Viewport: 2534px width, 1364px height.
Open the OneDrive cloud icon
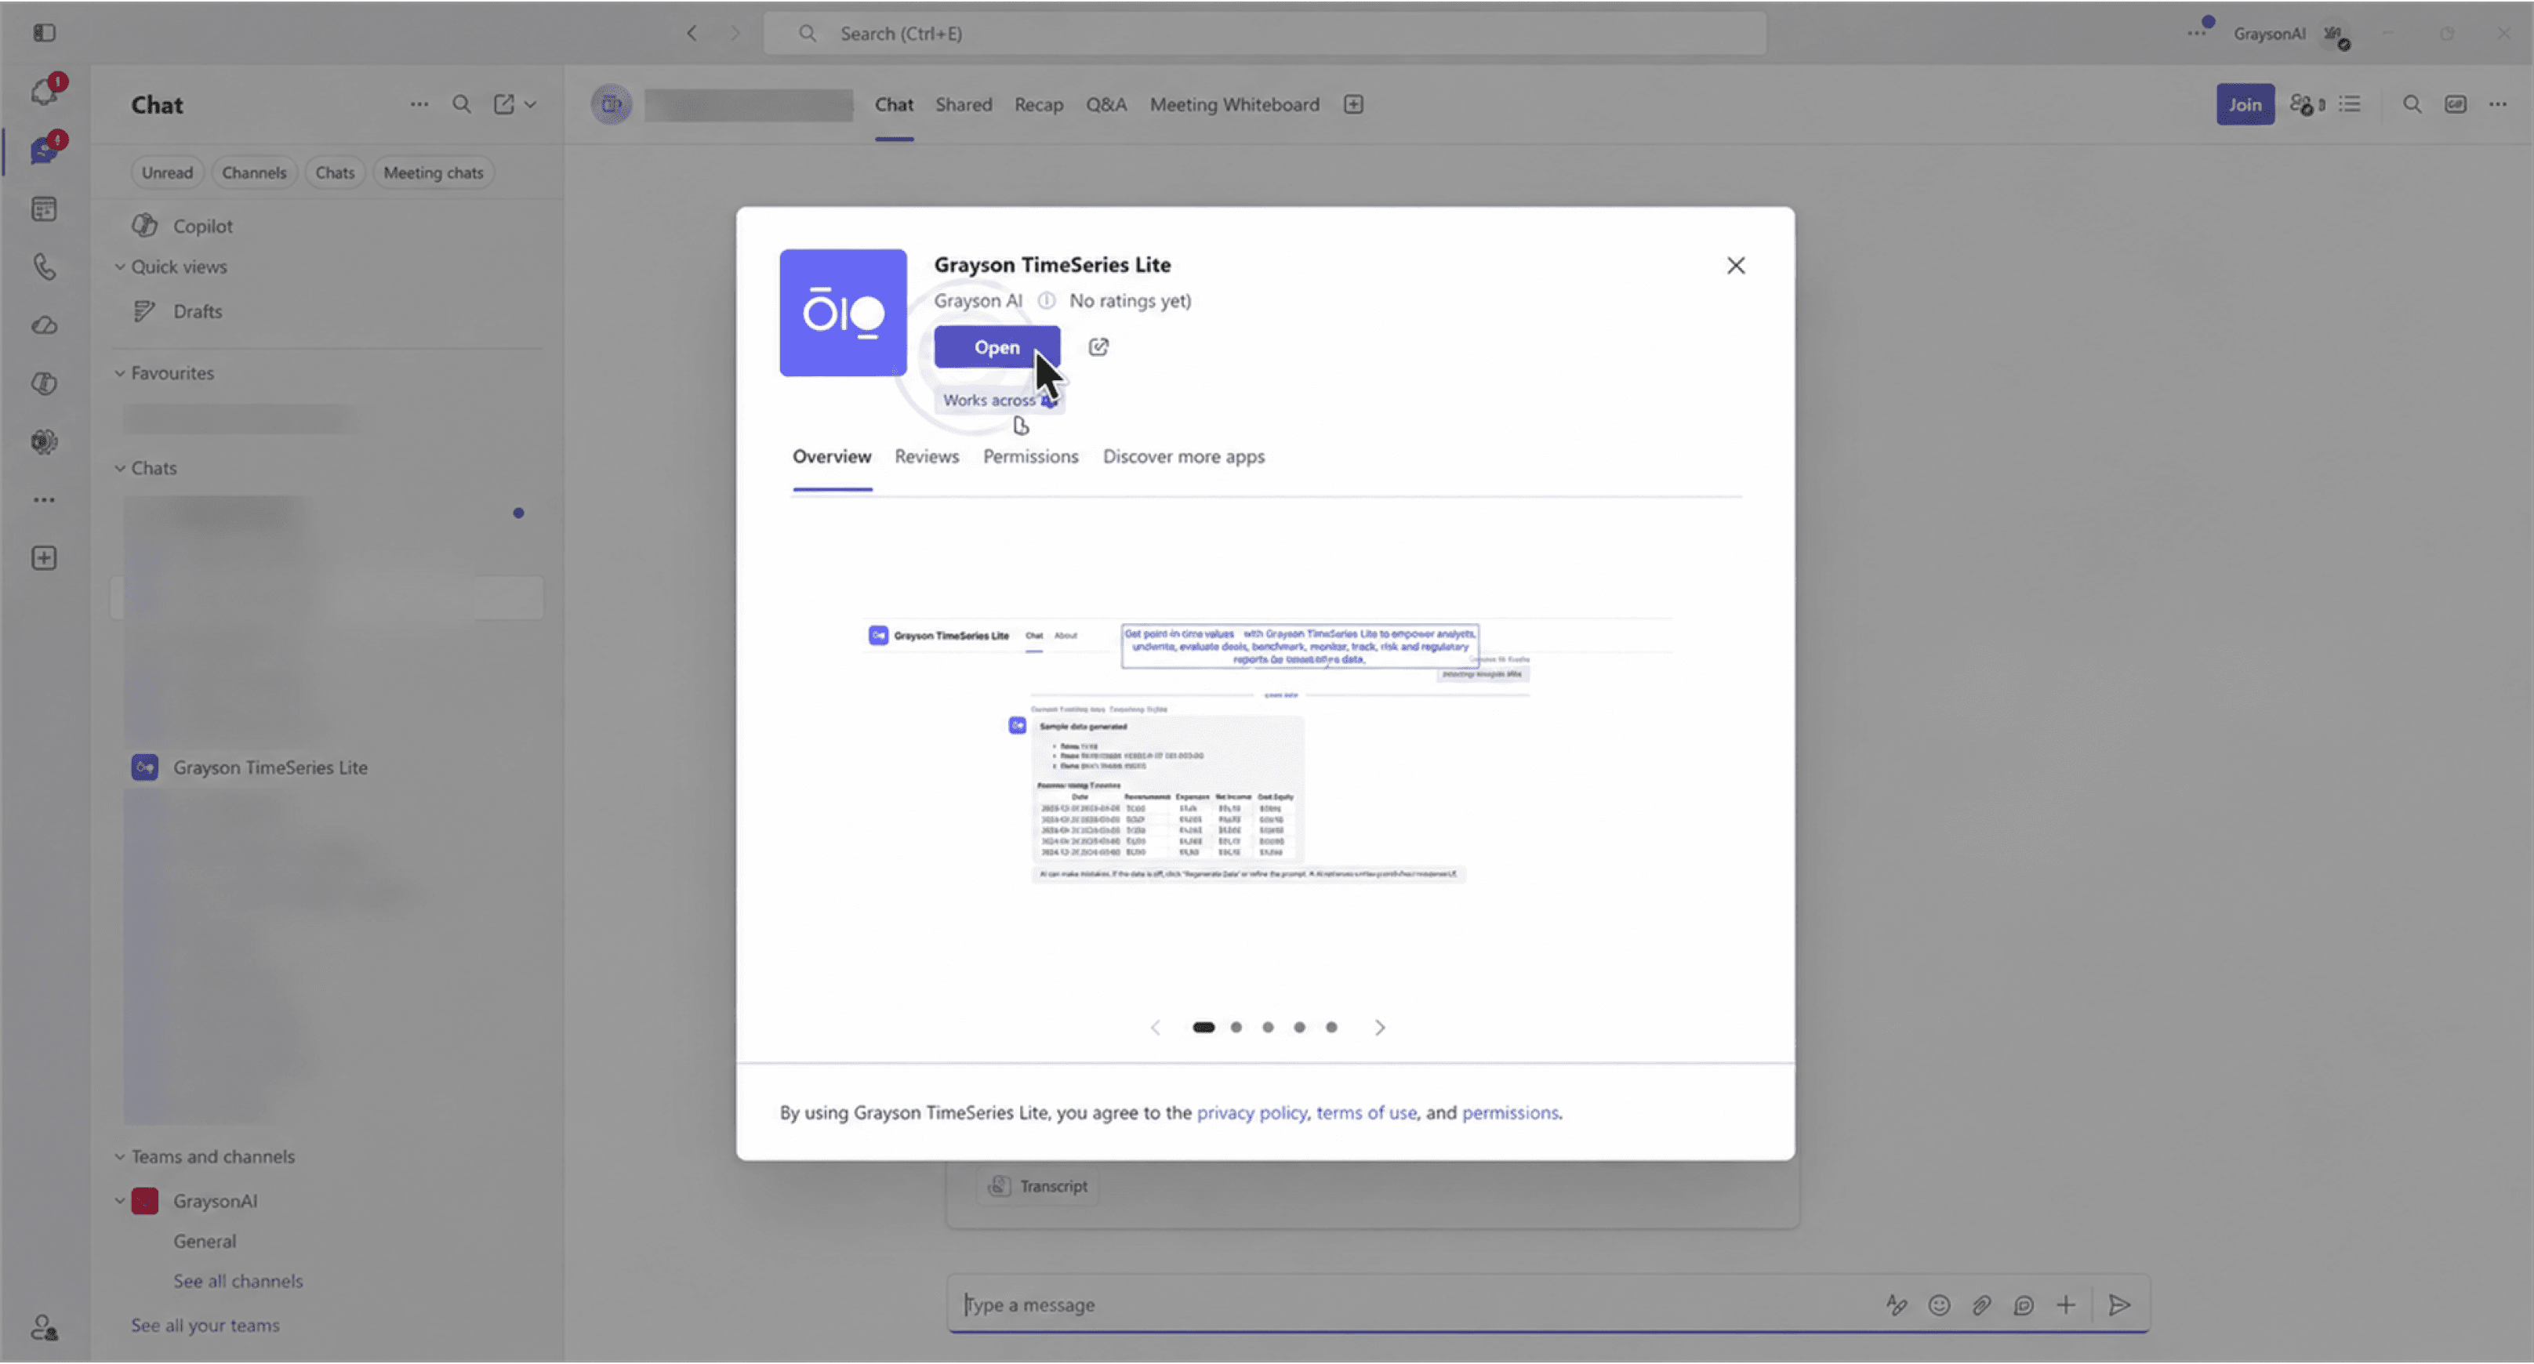click(x=44, y=325)
